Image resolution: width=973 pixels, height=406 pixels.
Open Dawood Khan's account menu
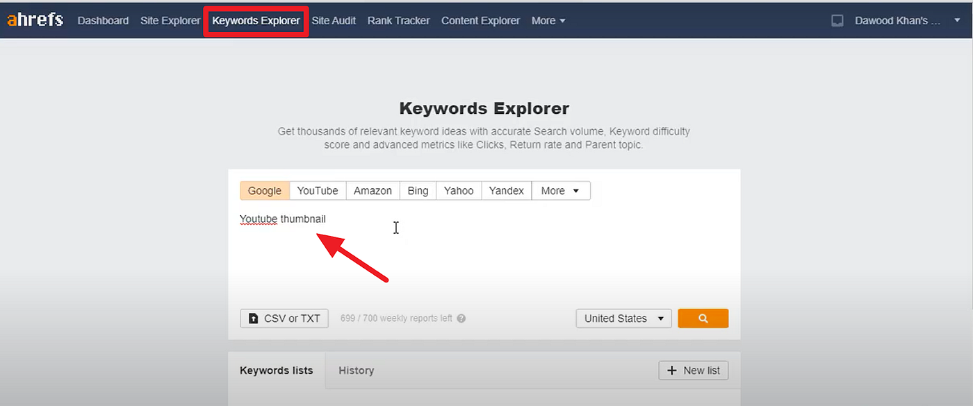(x=907, y=21)
